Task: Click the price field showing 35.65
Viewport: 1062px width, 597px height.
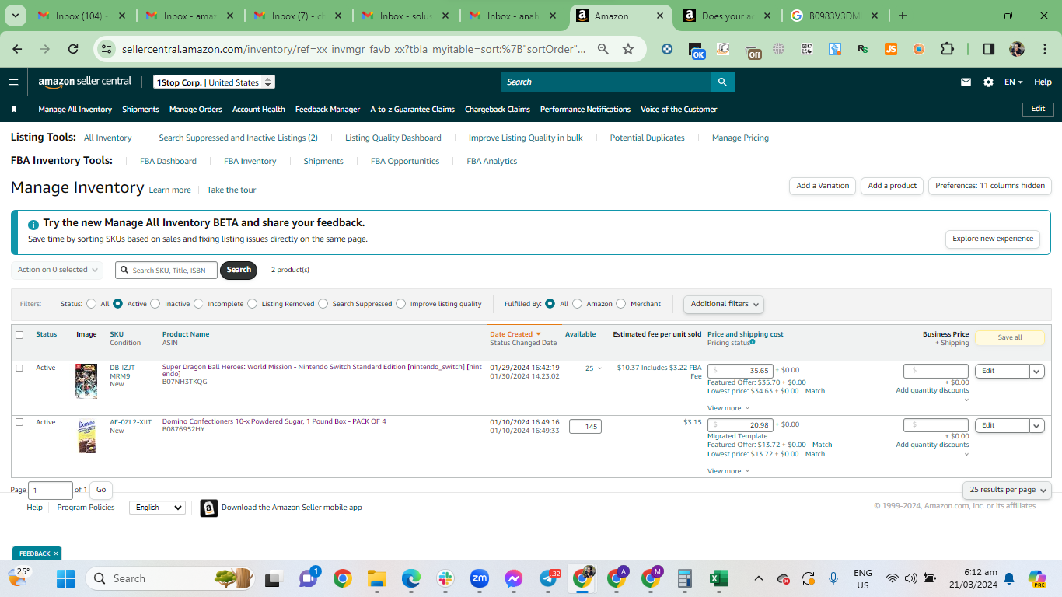Action: tap(740, 371)
